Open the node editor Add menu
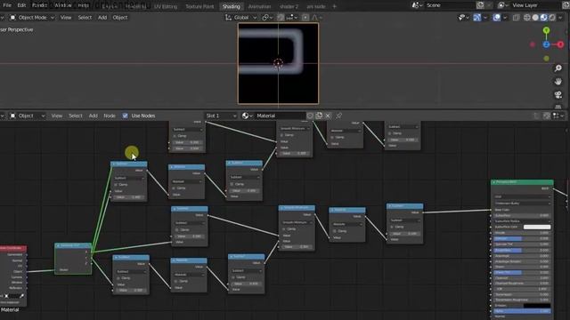 tap(93, 116)
